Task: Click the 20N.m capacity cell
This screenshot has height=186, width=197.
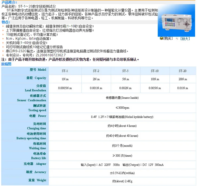Action: pos(183,79)
